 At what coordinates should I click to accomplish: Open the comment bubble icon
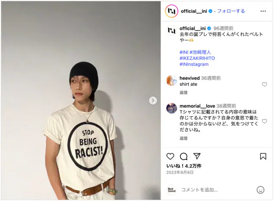(184, 156)
